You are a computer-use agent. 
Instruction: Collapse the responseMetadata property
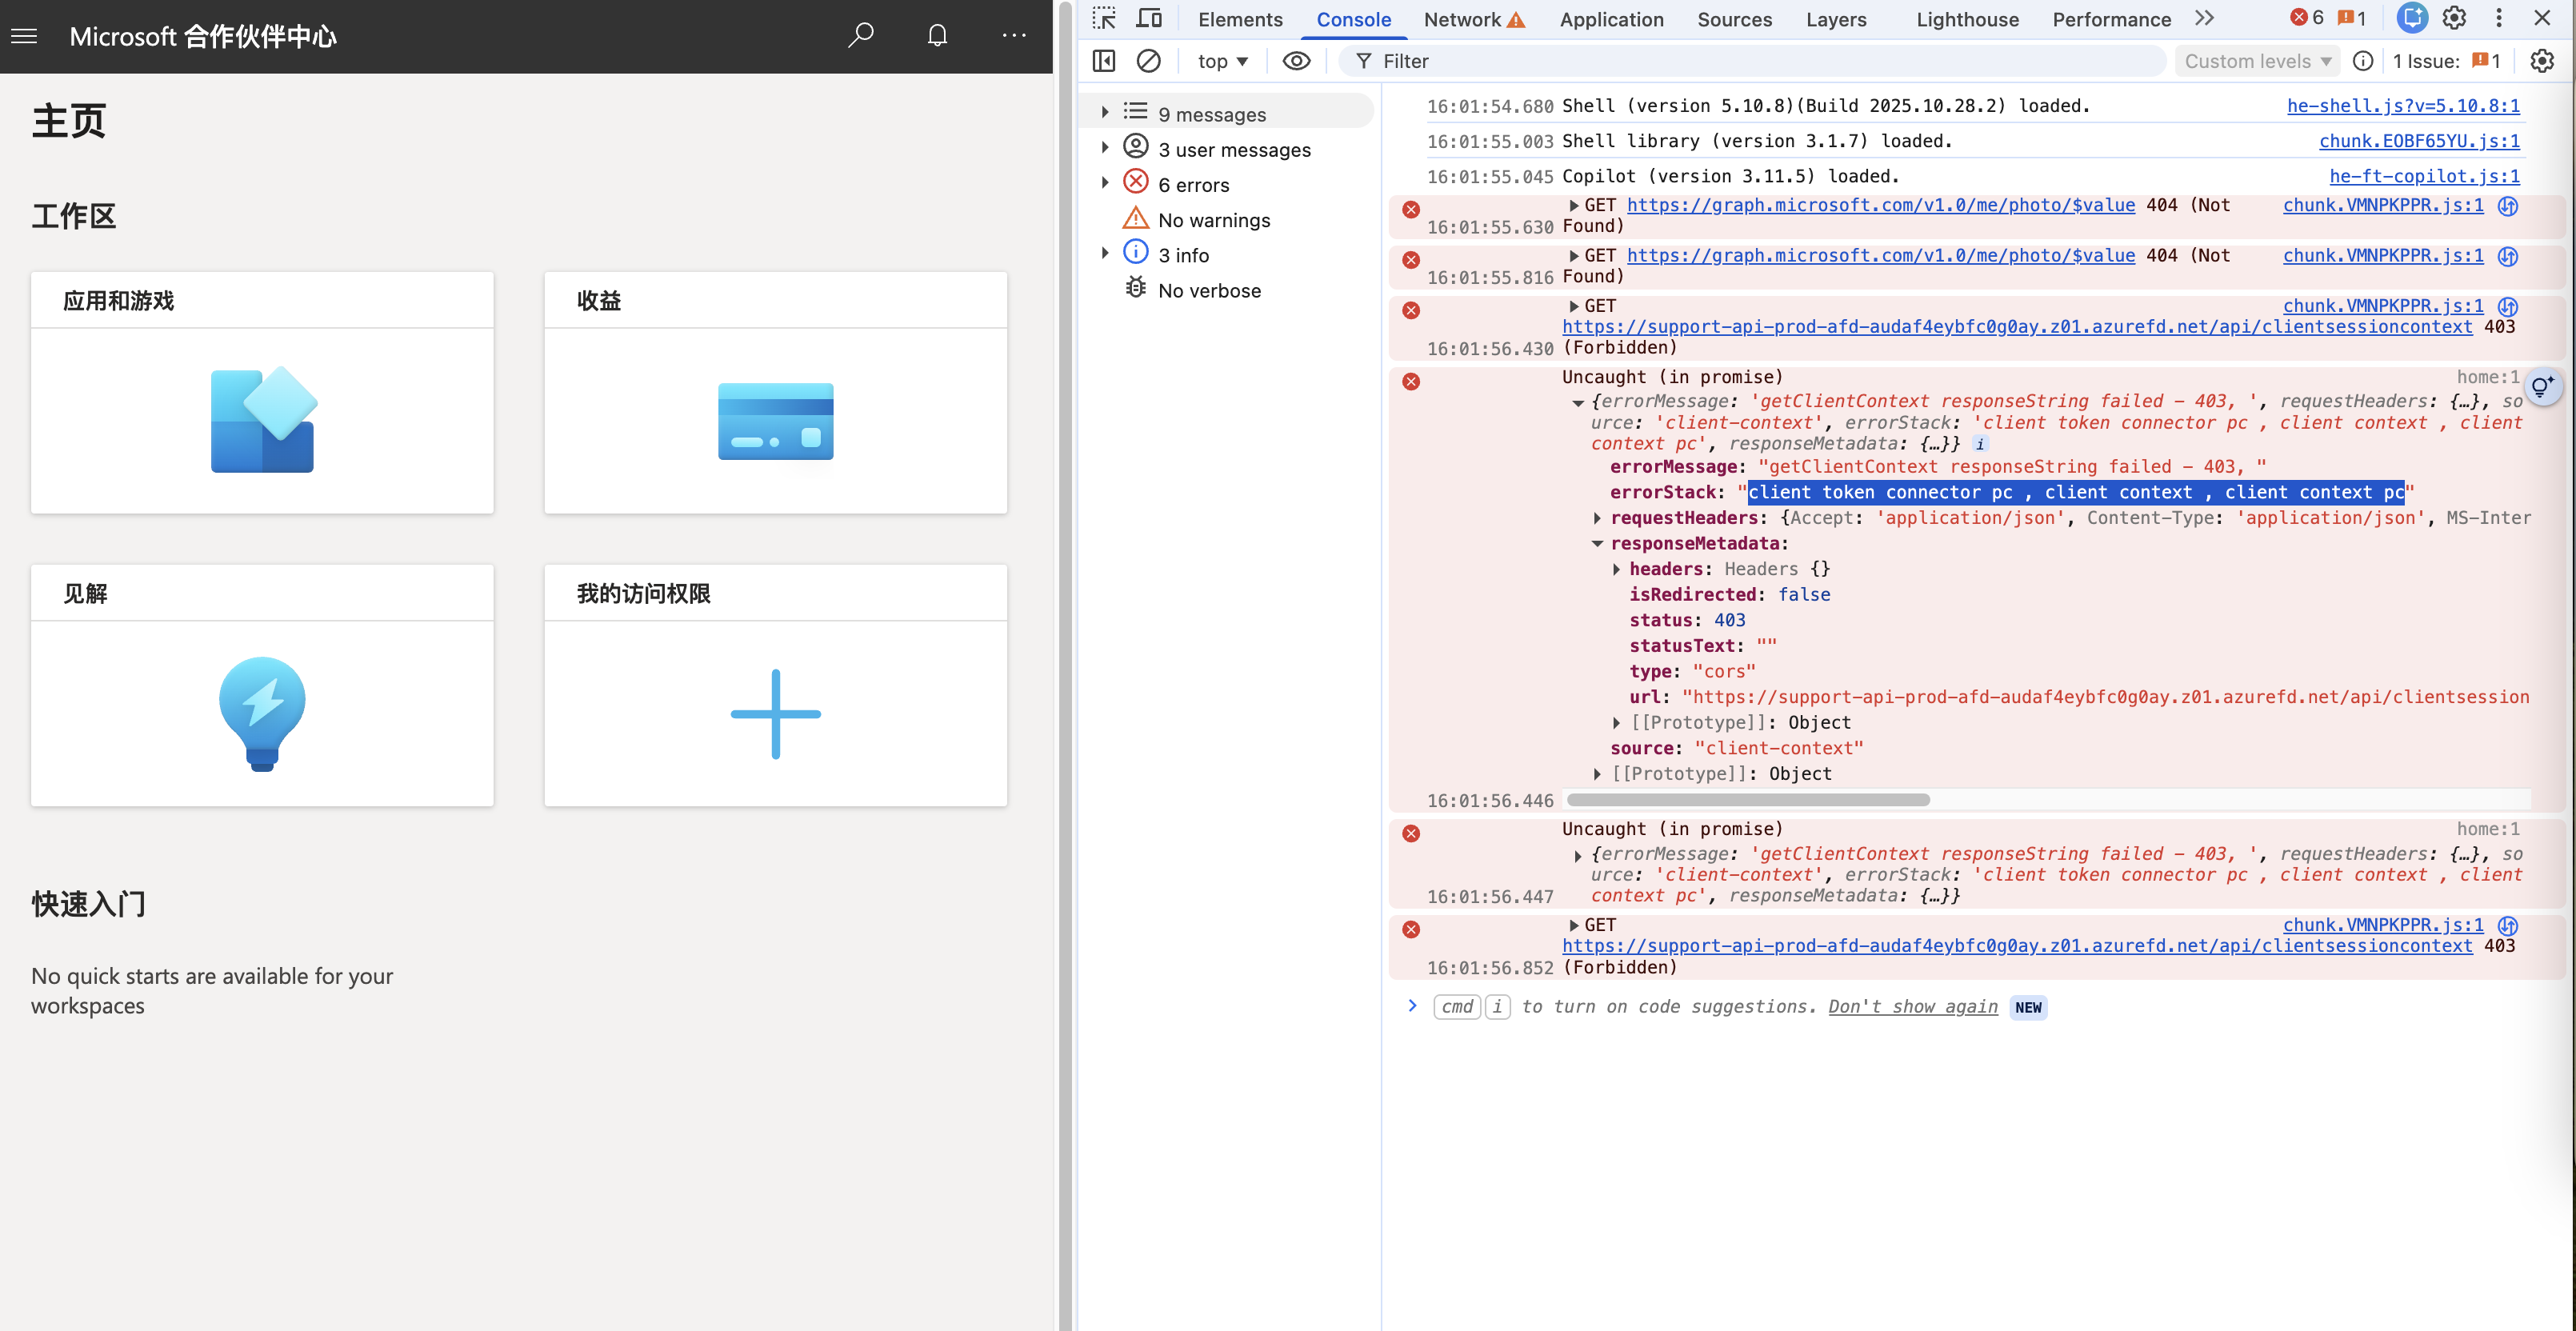1597,543
